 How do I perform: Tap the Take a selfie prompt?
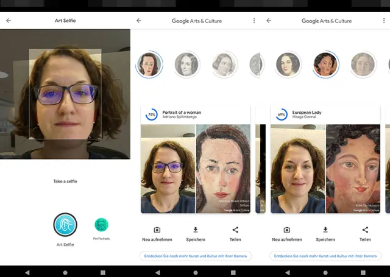point(65,181)
